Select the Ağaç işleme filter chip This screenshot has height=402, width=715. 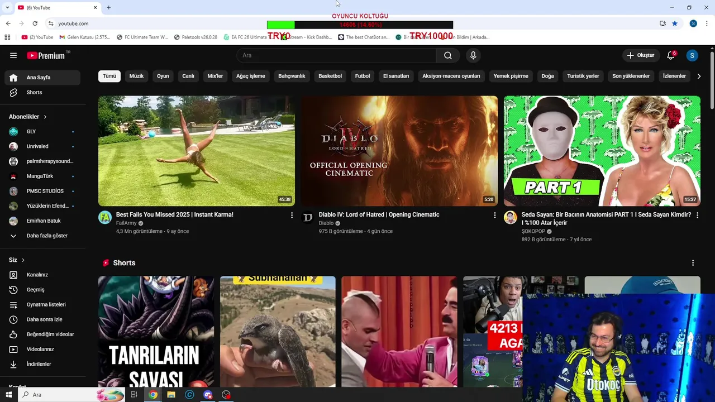251,76
